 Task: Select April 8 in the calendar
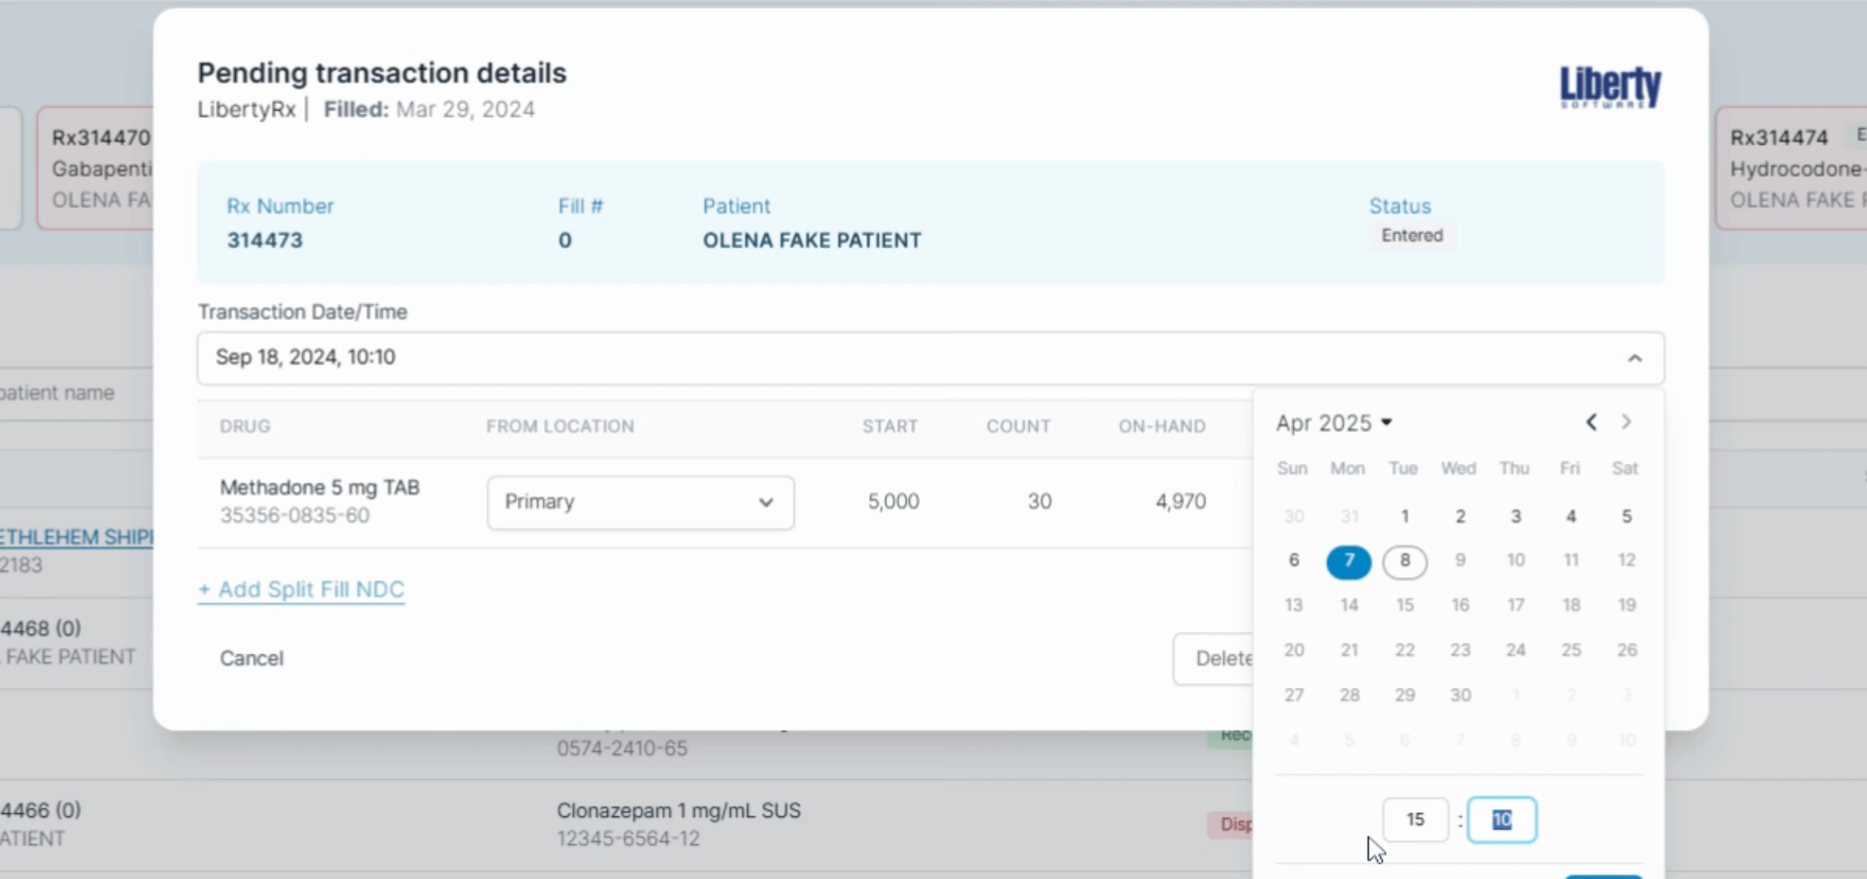click(x=1404, y=562)
